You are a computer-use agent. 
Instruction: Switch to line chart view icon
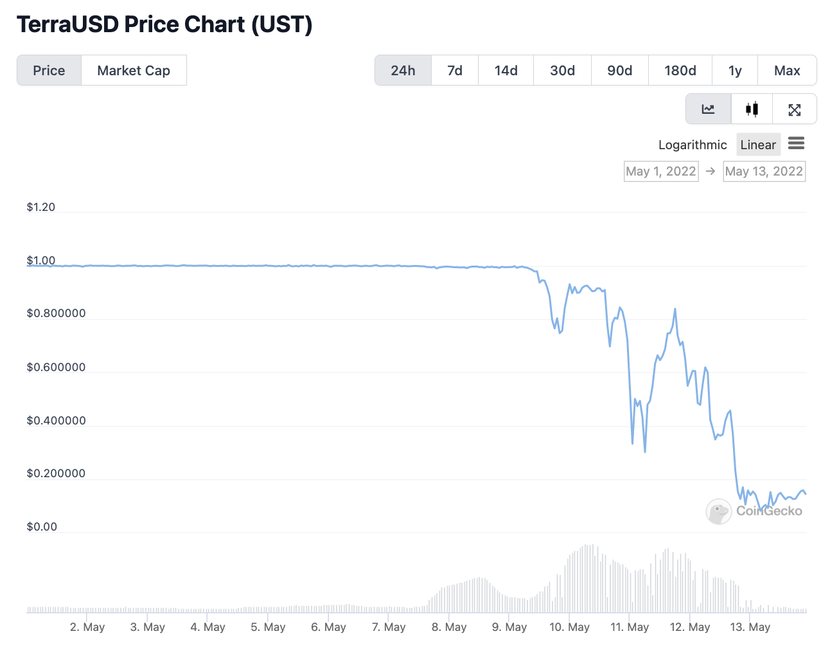pyautogui.click(x=708, y=109)
